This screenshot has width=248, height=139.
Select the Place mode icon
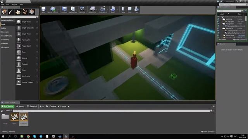click(4, 12)
